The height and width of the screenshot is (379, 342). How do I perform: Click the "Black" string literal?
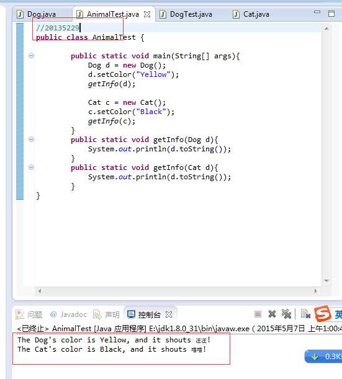pos(151,112)
